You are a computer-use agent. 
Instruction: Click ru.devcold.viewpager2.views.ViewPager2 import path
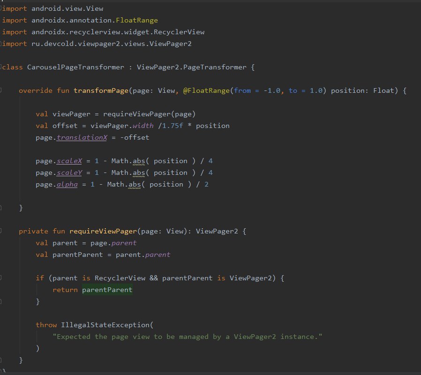coord(112,44)
